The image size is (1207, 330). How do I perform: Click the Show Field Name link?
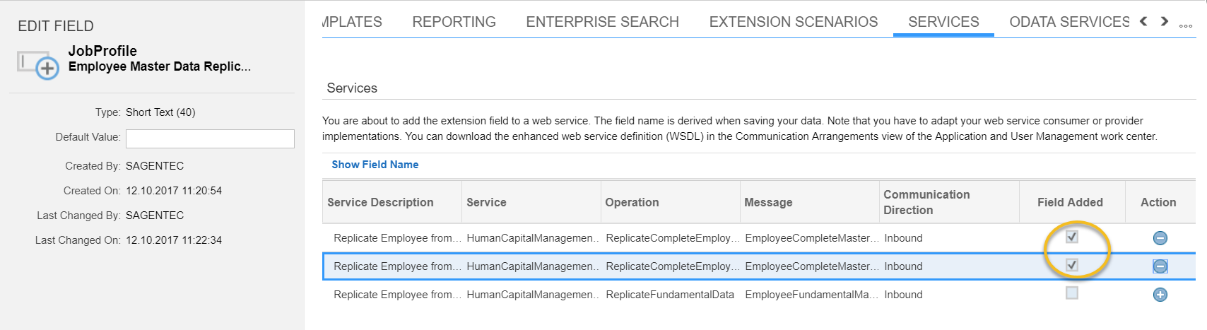[375, 165]
